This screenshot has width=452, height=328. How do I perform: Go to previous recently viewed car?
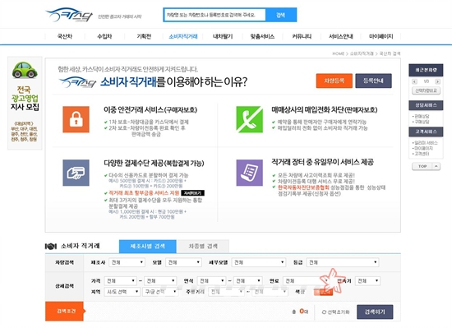(x=414, y=81)
